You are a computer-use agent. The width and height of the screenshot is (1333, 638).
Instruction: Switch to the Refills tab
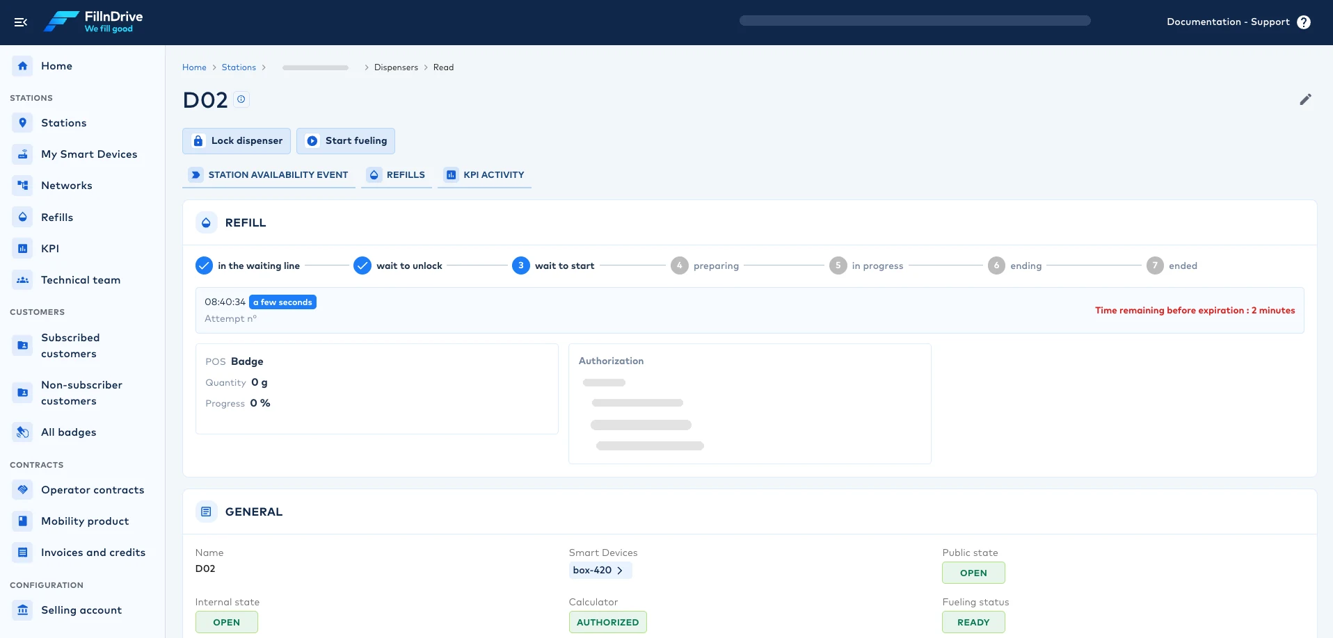click(397, 175)
